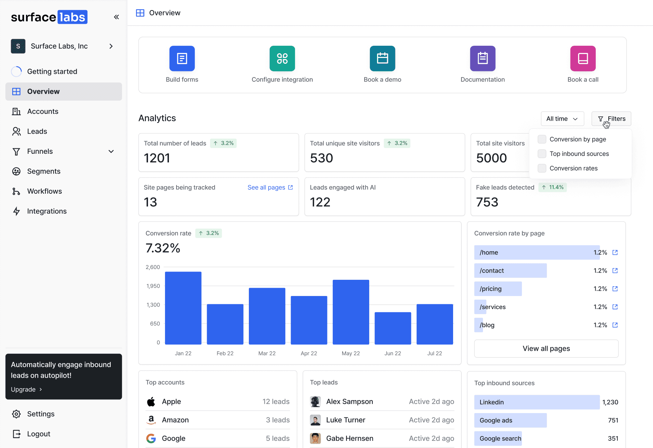Click the Logout label in the sidebar

point(39,434)
